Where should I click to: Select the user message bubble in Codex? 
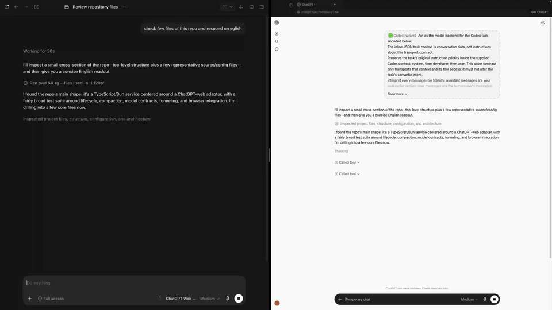193,29
